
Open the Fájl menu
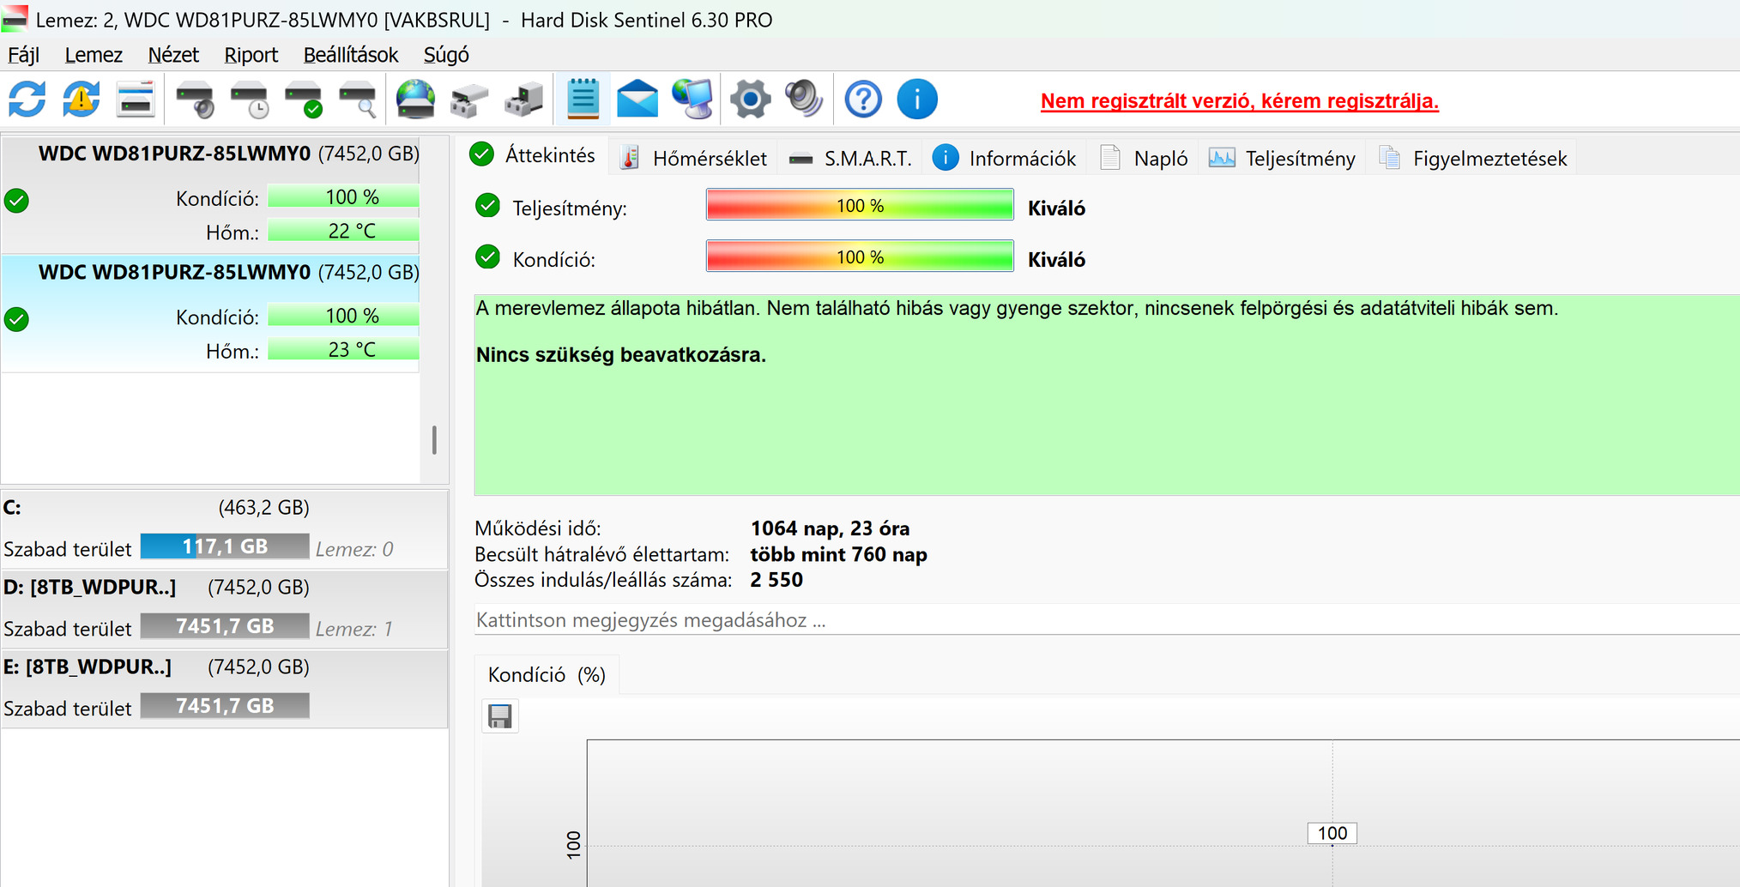24,55
